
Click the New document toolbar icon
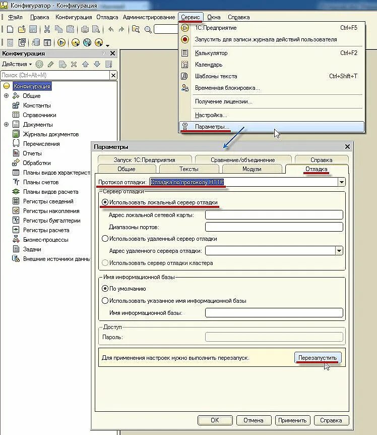coord(10,29)
